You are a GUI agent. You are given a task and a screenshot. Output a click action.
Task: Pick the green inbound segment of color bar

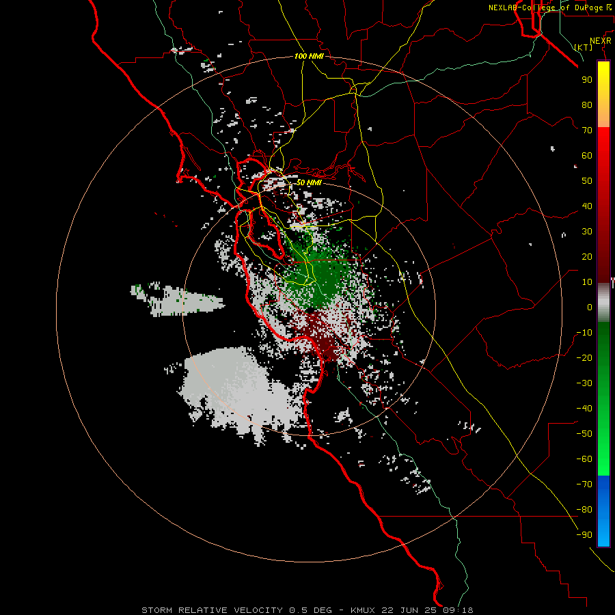(x=603, y=398)
